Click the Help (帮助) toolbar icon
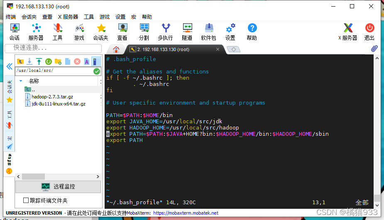This screenshot has width=384, height=220. pos(252,32)
